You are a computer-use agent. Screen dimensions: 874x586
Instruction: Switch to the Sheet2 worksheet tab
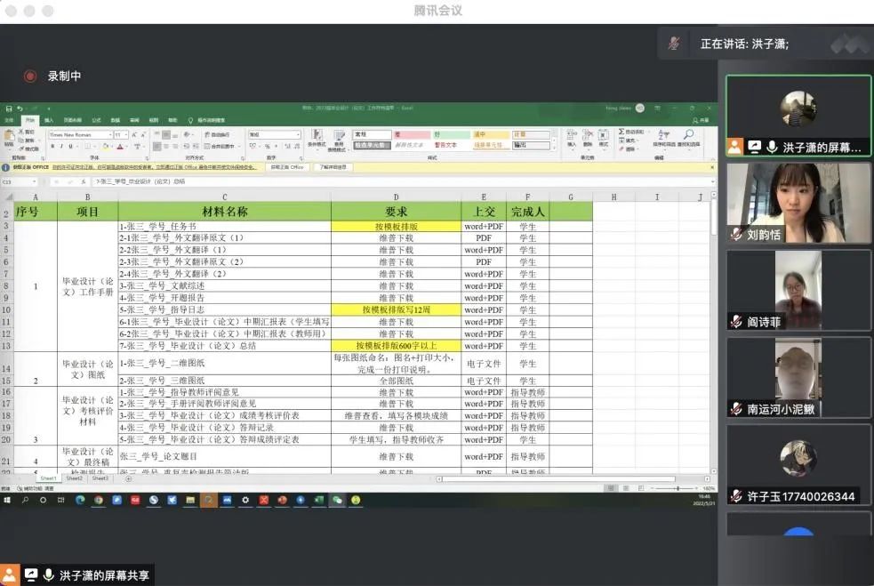pyautogui.click(x=75, y=478)
